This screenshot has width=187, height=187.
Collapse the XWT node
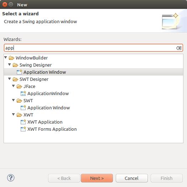[14, 114]
